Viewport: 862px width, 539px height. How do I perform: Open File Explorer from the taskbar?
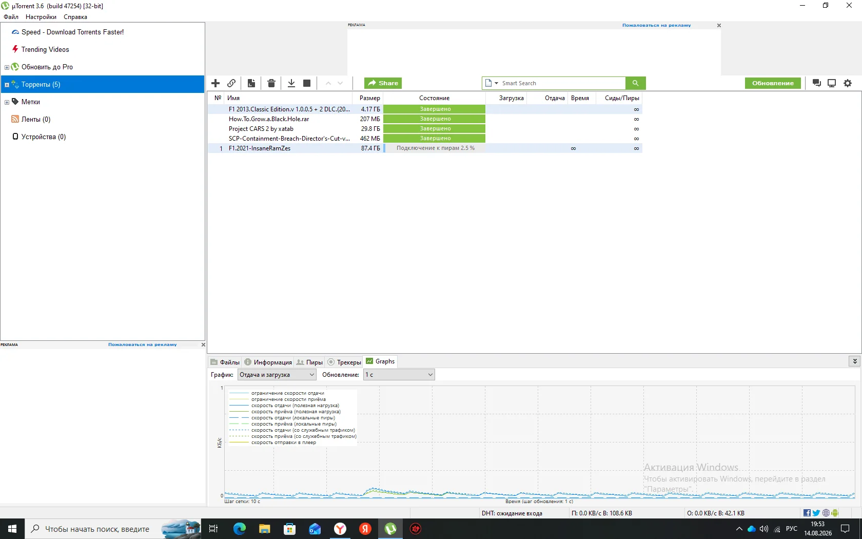(x=265, y=529)
